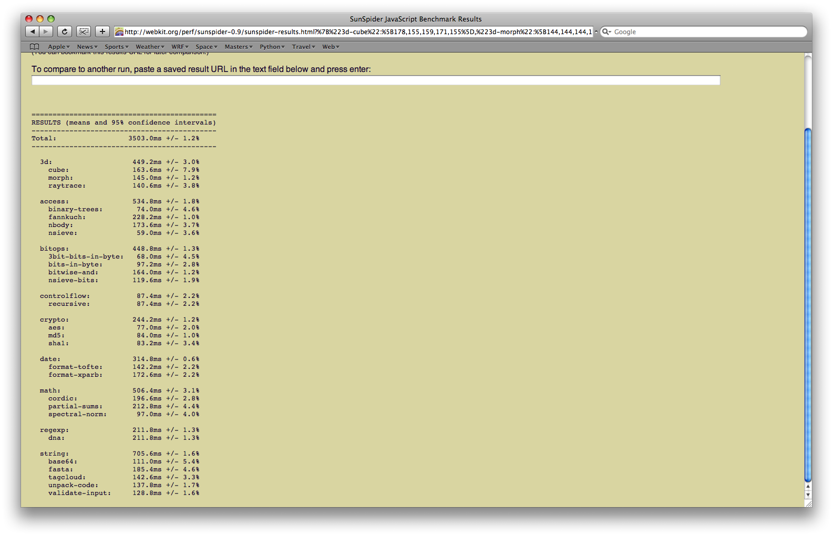This screenshot has height=536, width=833.
Task: Open the Masters bookmarks folder
Action: tap(239, 47)
